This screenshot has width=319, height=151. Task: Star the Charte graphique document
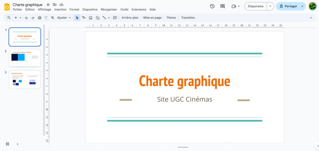point(48,5)
